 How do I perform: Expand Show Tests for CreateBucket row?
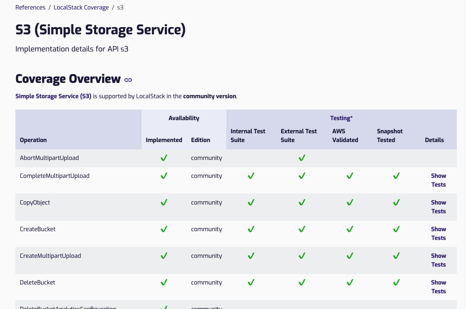tap(438, 233)
